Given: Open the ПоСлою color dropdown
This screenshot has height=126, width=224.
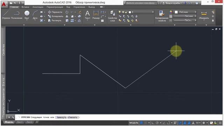Looking at the screenshot, I should pyautogui.click(x=185, y=12).
